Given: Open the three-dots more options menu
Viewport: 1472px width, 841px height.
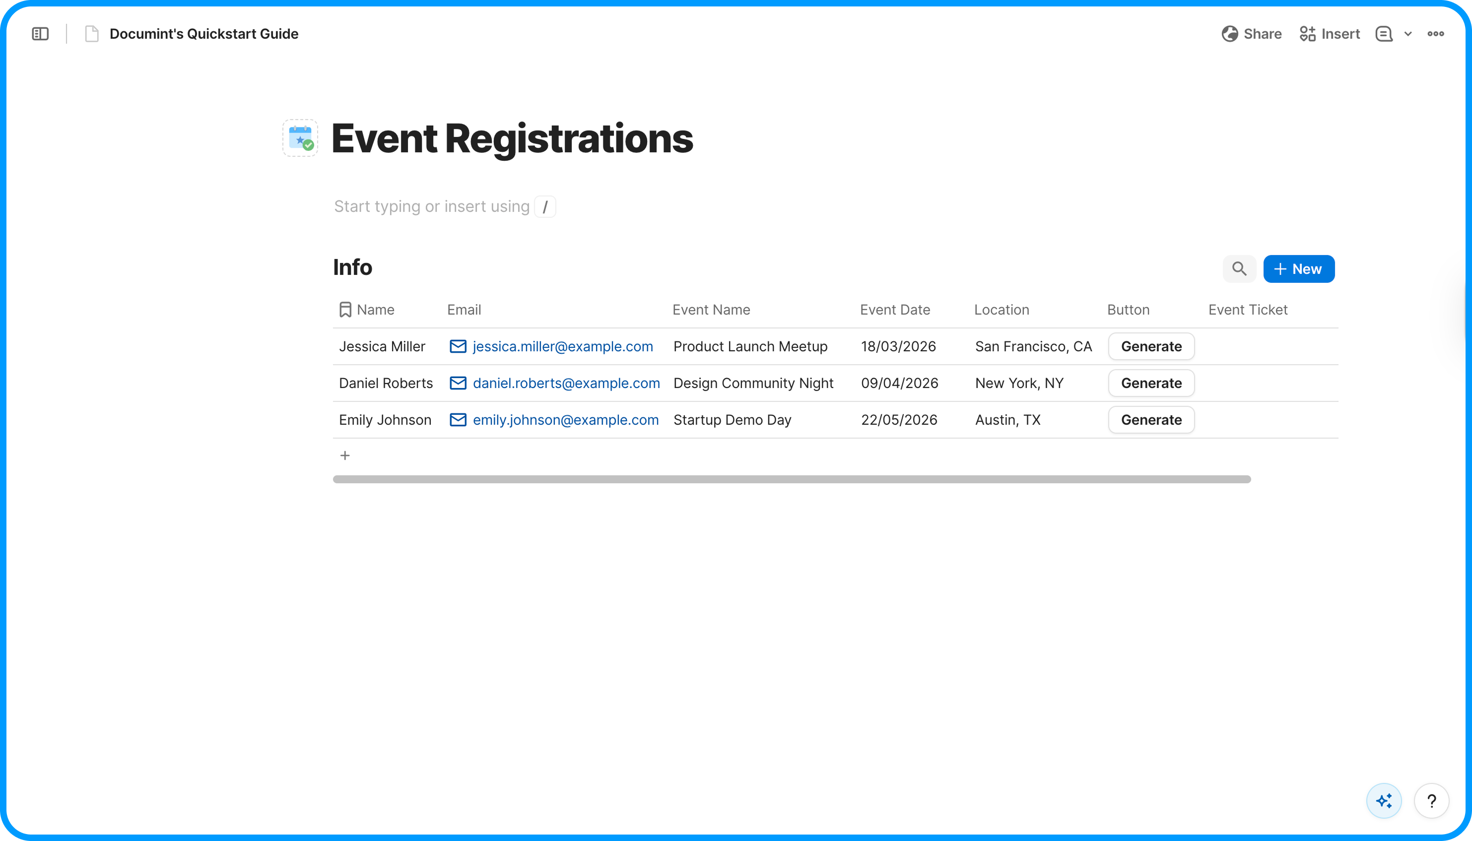Looking at the screenshot, I should [x=1435, y=34].
